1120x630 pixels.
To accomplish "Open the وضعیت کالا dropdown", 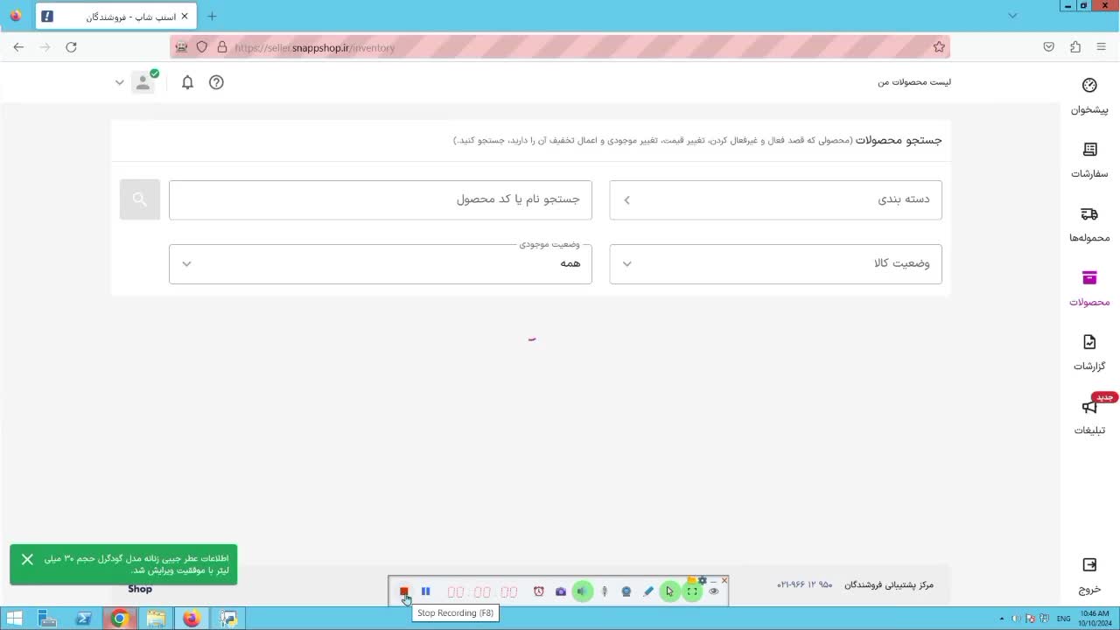I will pyautogui.click(x=775, y=263).
